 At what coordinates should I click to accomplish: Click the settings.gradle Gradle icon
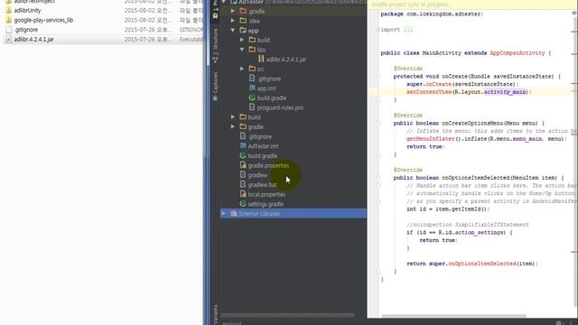tap(243, 203)
